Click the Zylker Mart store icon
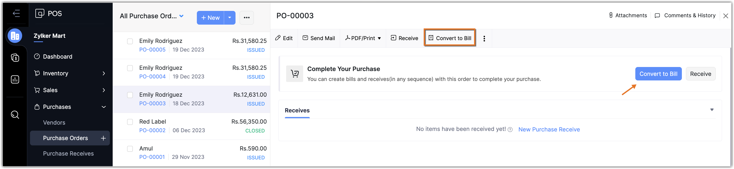734x169 pixels. coord(15,36)
